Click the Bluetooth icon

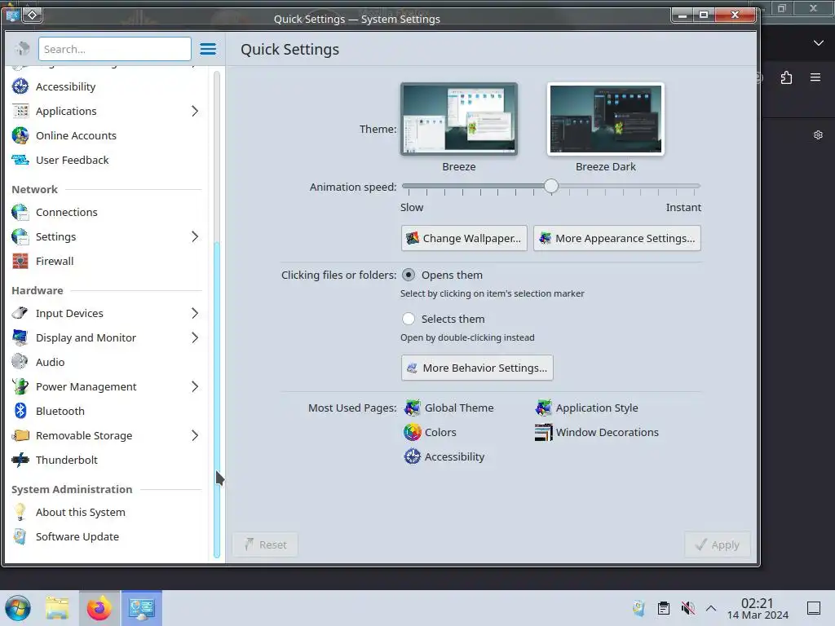20,411
